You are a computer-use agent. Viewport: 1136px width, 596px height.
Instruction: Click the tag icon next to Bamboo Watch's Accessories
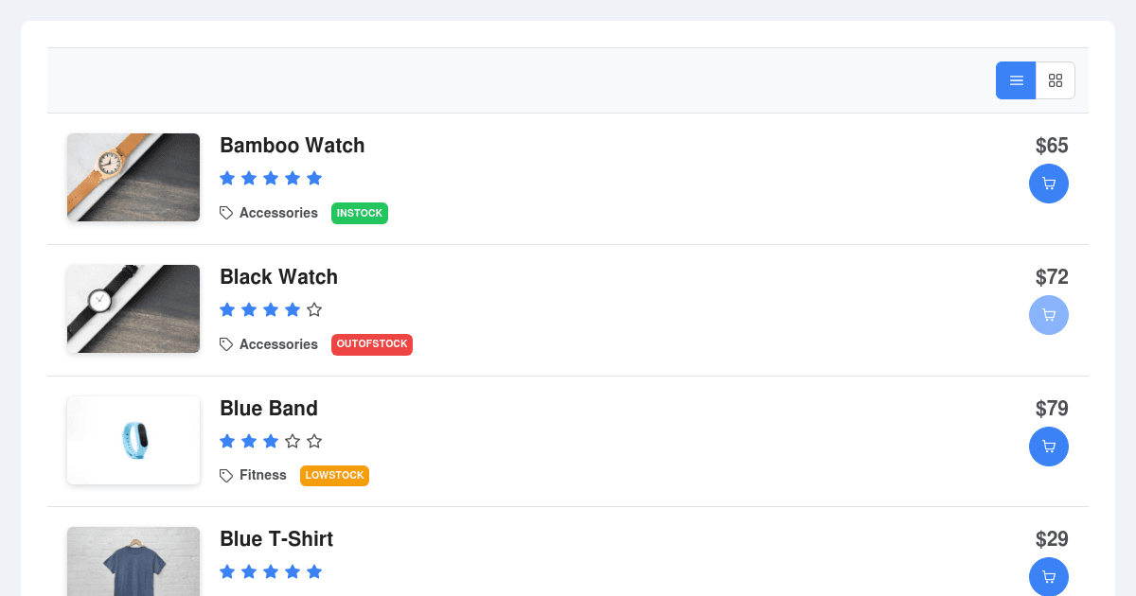pos(226,213)
